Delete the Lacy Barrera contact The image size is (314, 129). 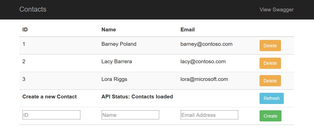pyautogui.click(x=270, y=63)
